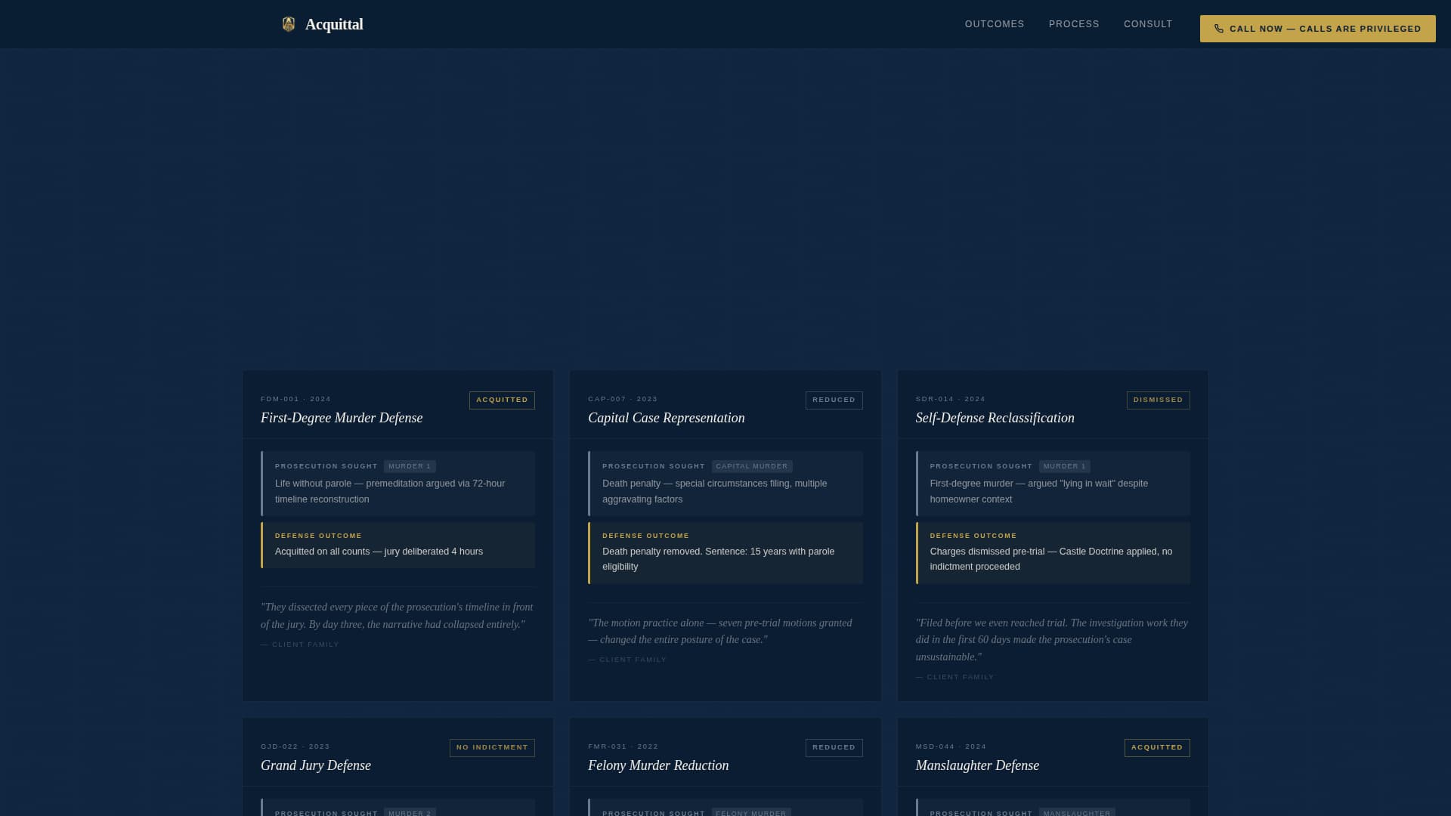Open the PROCESS navigation item
This screenshot has width=1451, height=816.
point(1074,23)
